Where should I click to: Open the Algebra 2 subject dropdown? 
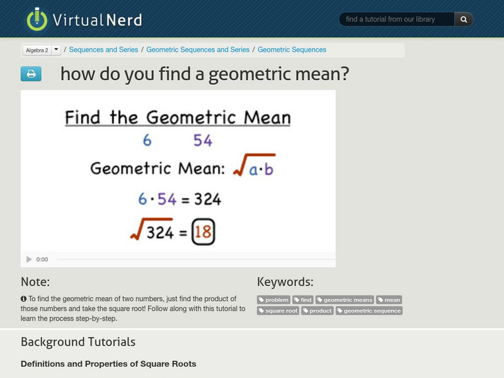tap(37, 49)
